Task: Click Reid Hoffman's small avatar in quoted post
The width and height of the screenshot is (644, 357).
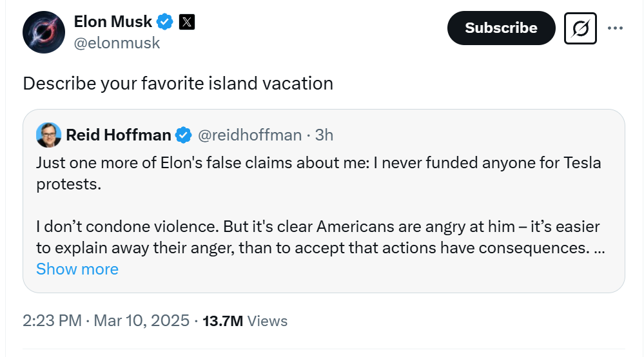Action: (48, 135)
